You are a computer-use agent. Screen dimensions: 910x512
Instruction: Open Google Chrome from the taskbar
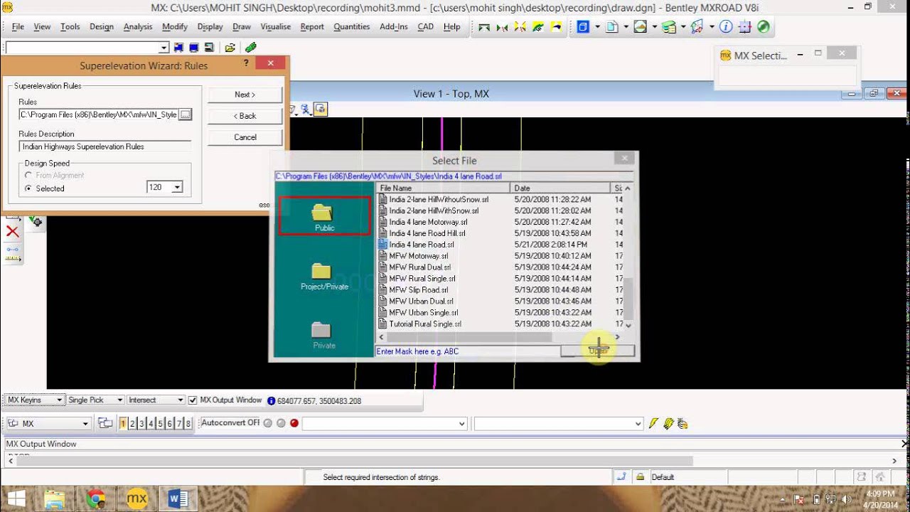pyautogui.click(x=96, y=498)
